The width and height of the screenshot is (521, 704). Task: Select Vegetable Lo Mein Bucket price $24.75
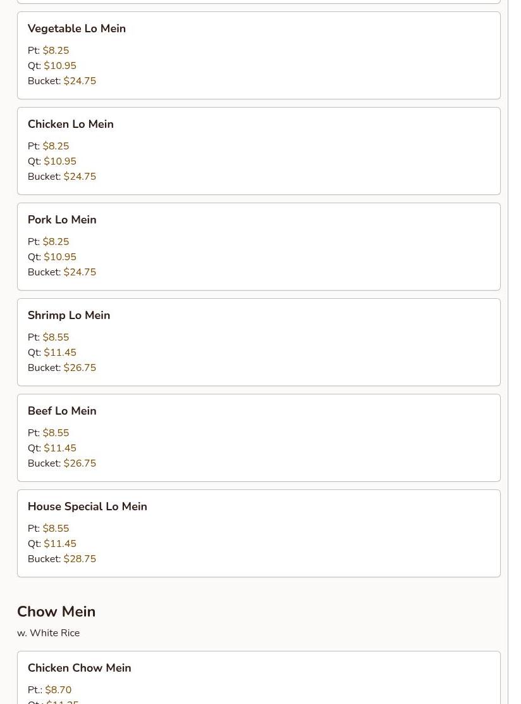point(80,81)
